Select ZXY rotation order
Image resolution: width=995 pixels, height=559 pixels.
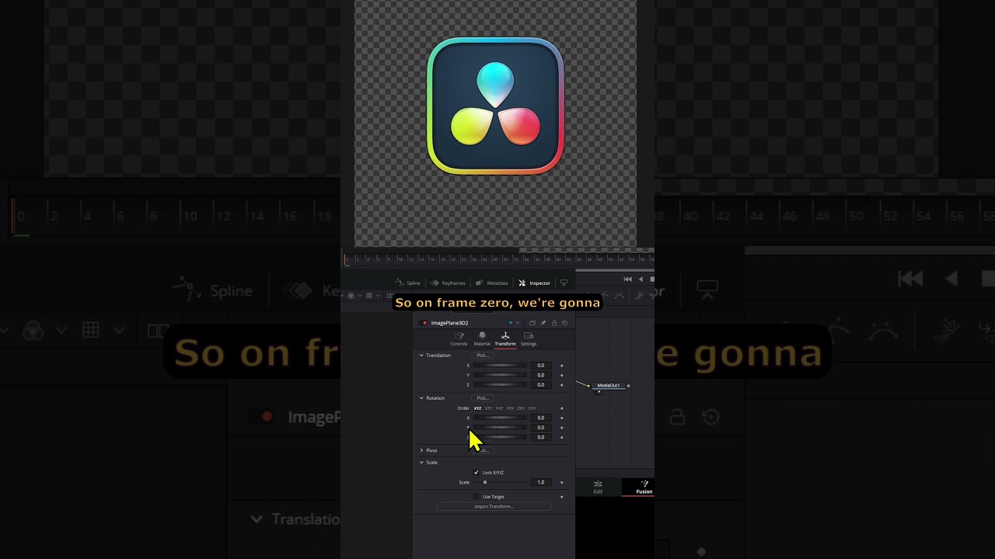pos(521,408)
